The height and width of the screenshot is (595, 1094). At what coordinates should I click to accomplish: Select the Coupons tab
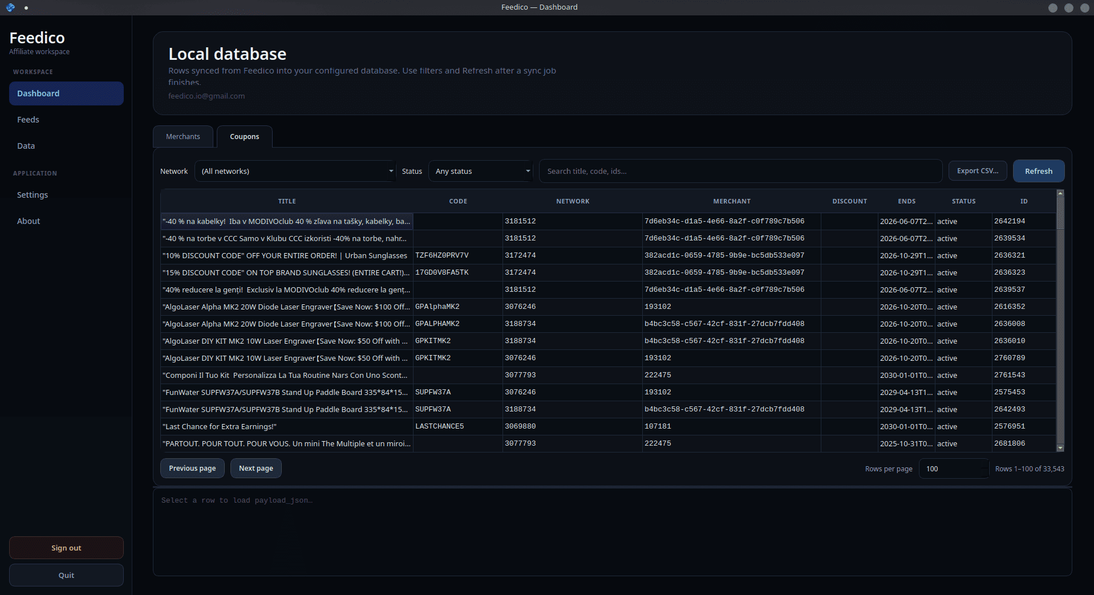tap(245, 137)
